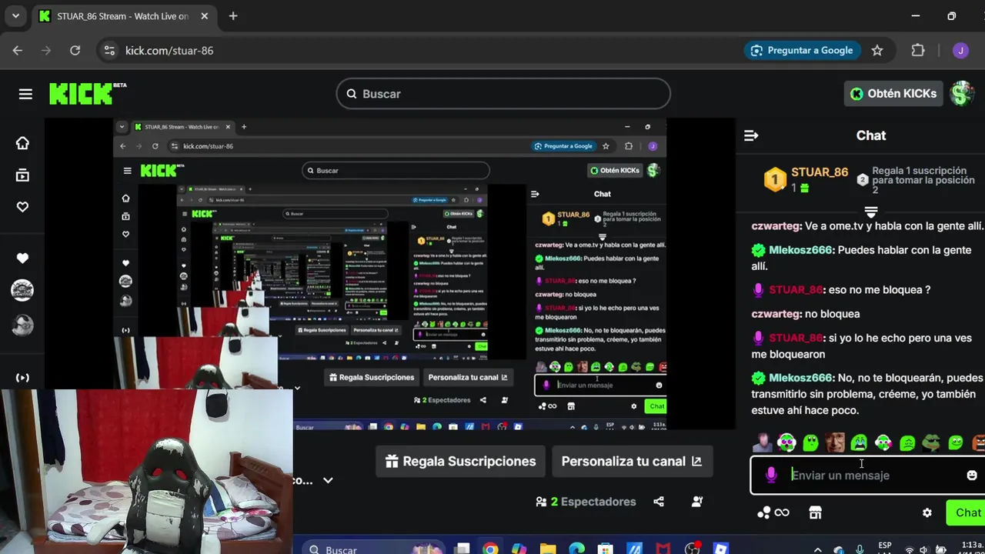The width and height of the screenshot is (985, 554).
Task: Open the Home icon in the left sidebar
Action: coord(22,143)
